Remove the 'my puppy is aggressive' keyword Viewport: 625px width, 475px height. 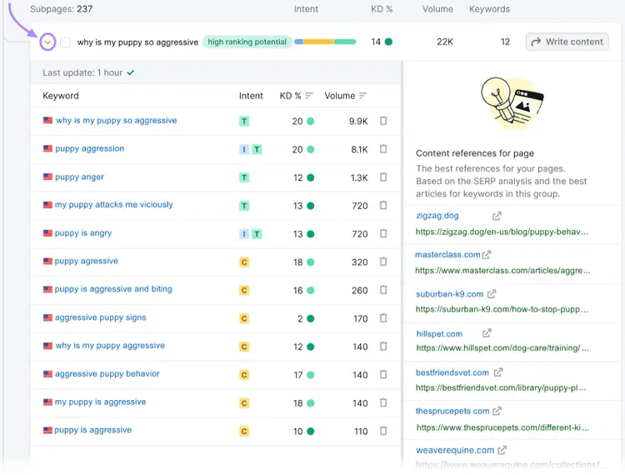[383, 402]
